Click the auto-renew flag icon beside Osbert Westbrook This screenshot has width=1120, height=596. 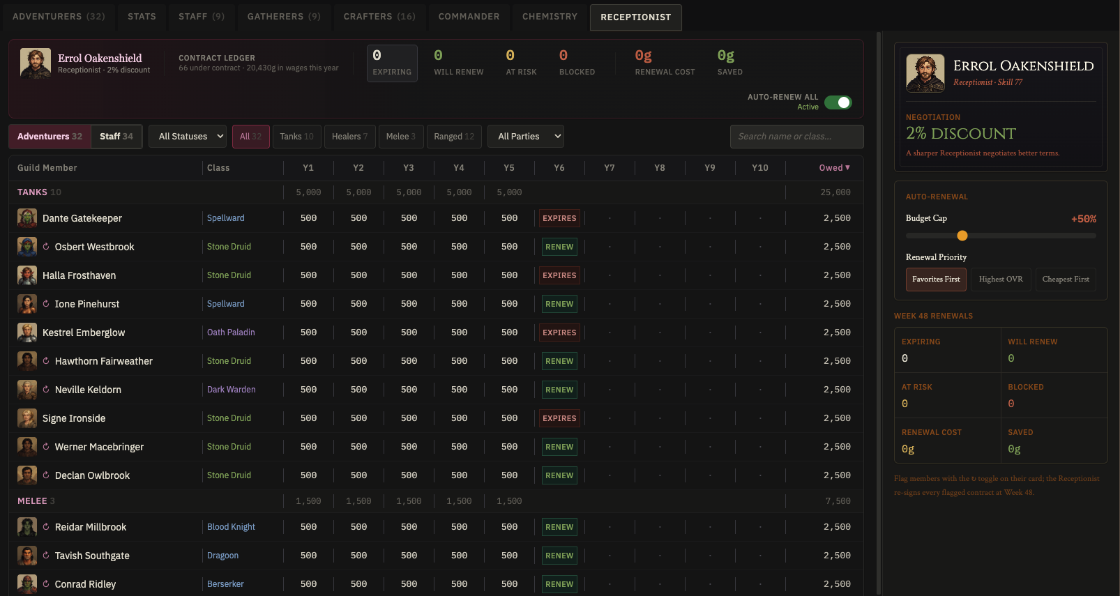[x=46, y=247]
